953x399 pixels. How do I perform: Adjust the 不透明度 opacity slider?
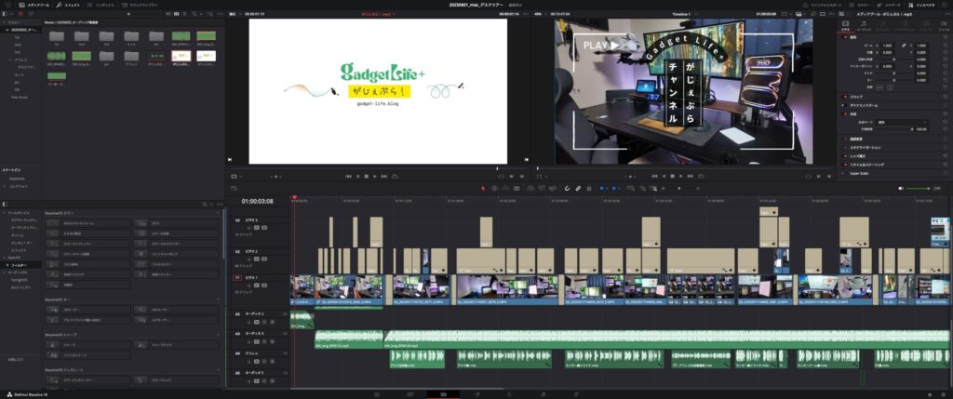pos(894,128)
